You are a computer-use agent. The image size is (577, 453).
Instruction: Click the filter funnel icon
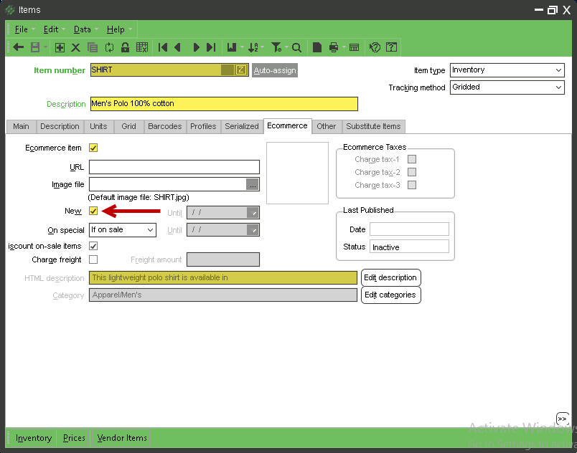tap(276, 47)
